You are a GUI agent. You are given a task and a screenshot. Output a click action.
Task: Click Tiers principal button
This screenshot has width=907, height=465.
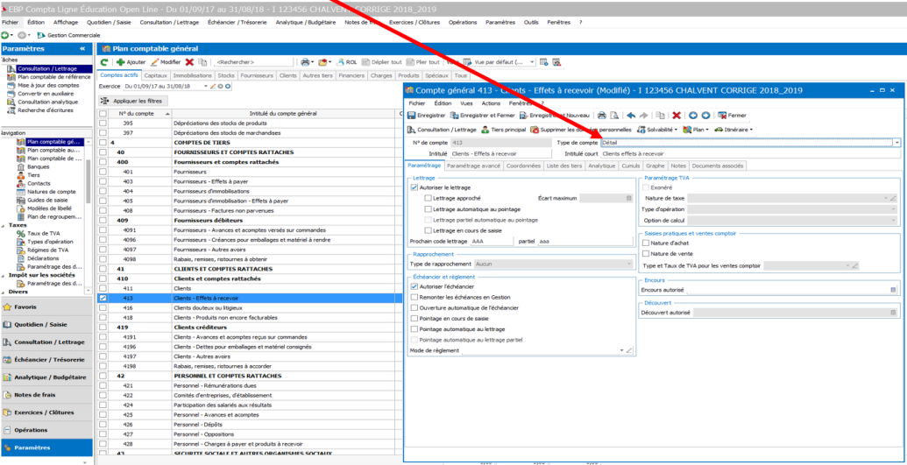click(x=503, y=130)
